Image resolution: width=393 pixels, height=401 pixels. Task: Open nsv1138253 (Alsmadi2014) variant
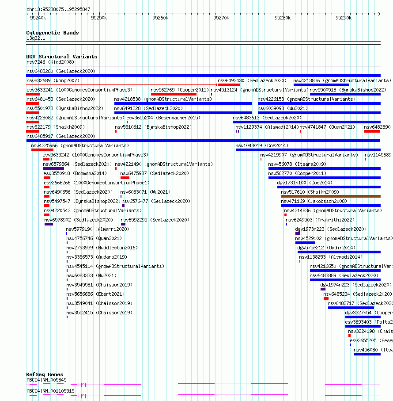coord(330,257)
